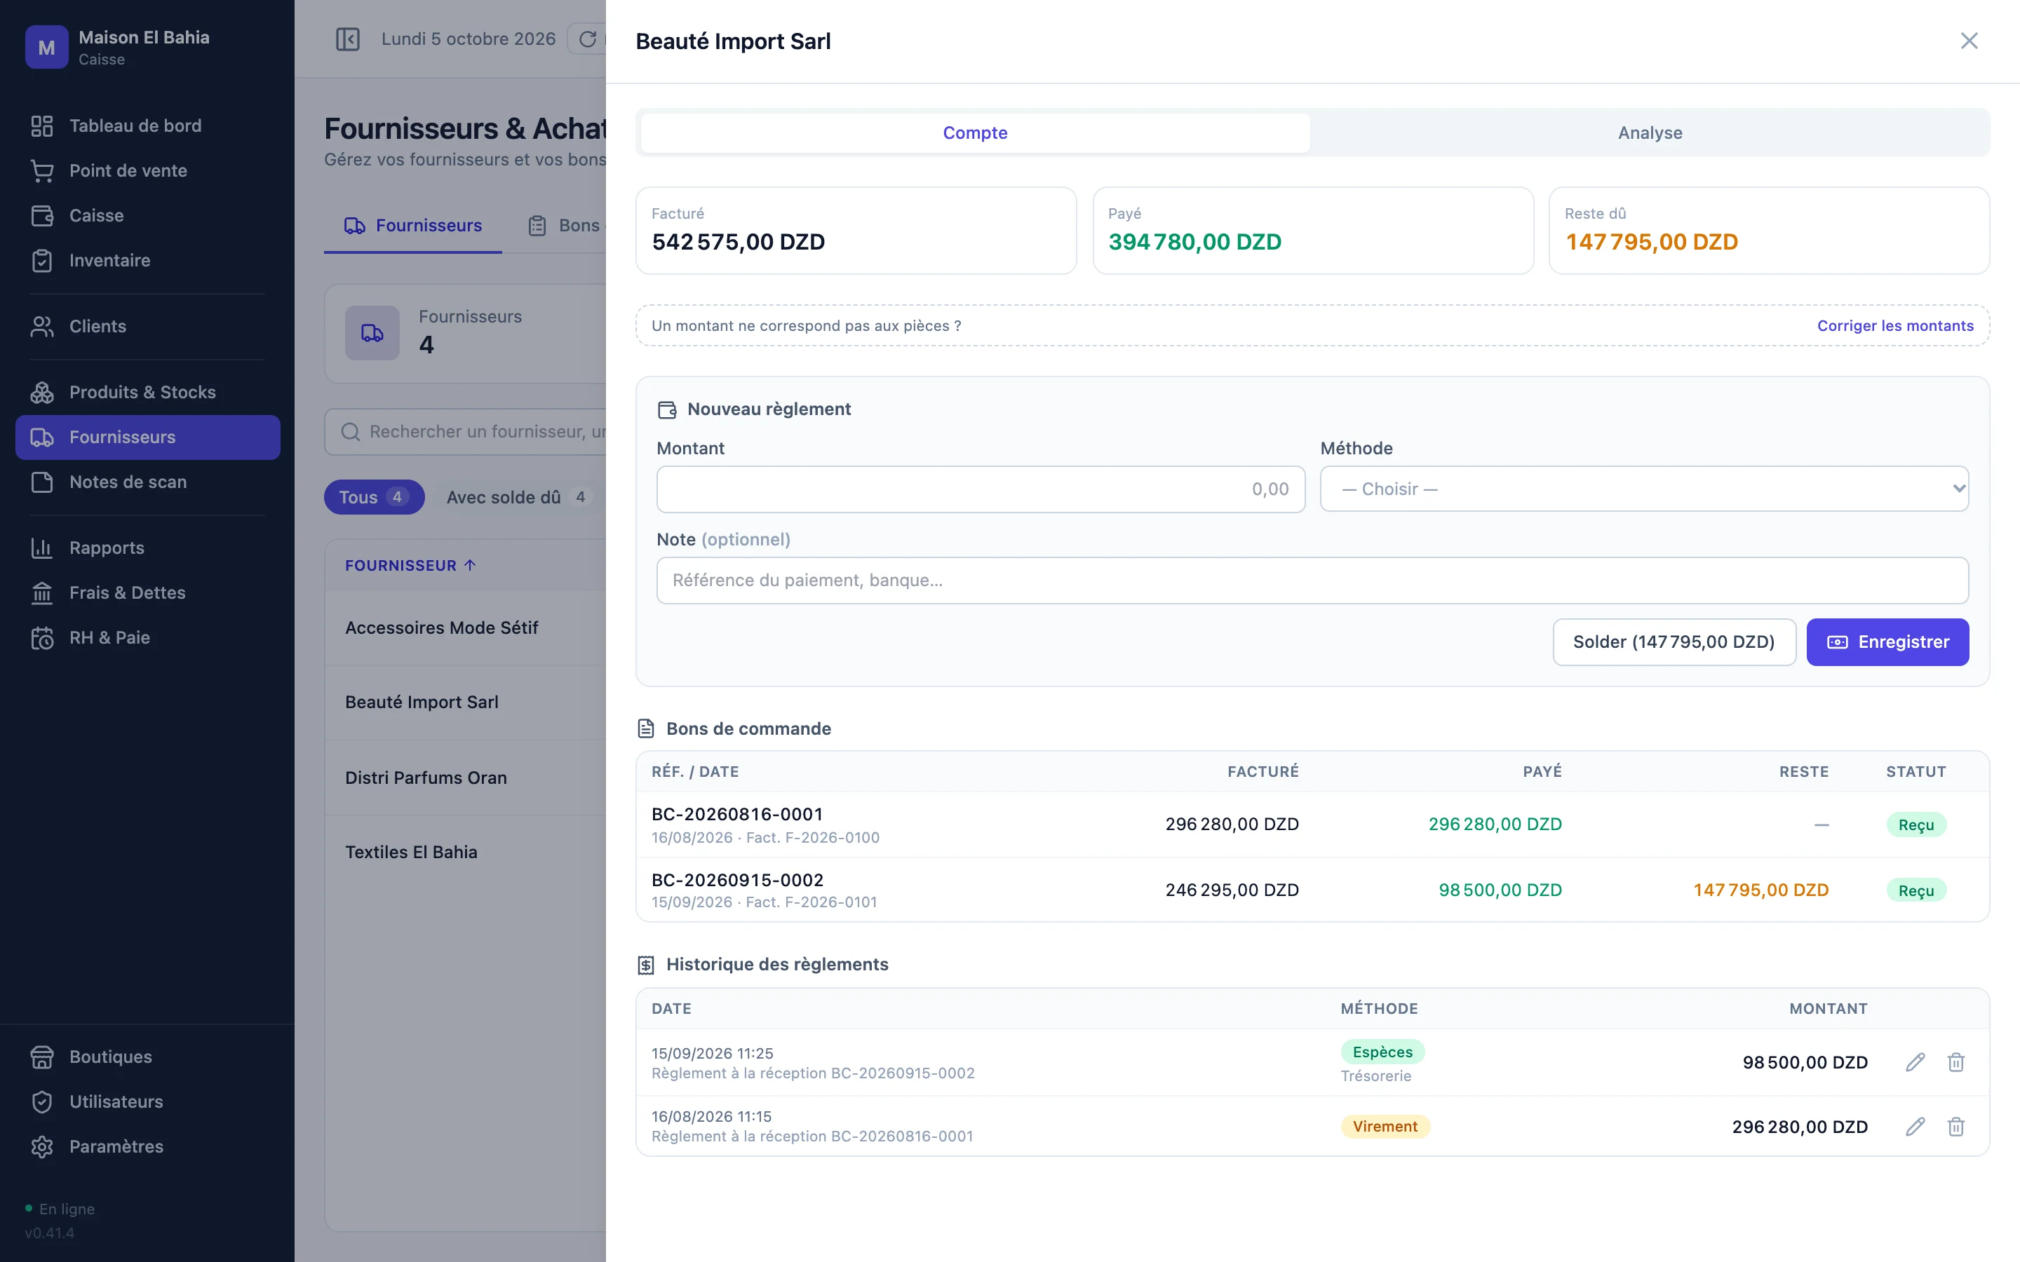Select the Compte tab
This screenshot has width=2020, height=1262.
point(975,133)
